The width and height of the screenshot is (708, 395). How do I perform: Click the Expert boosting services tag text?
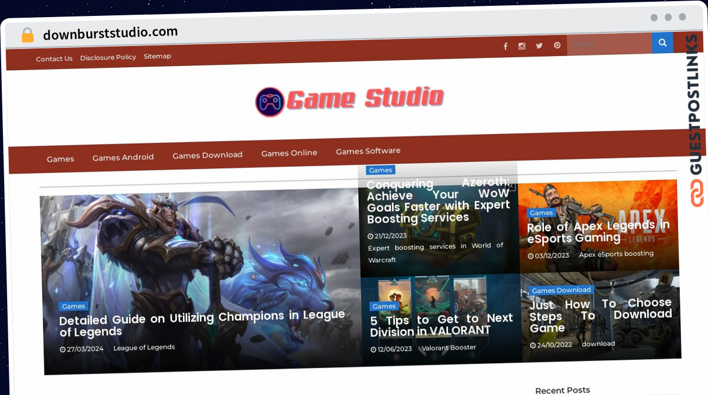pos(435,253)
